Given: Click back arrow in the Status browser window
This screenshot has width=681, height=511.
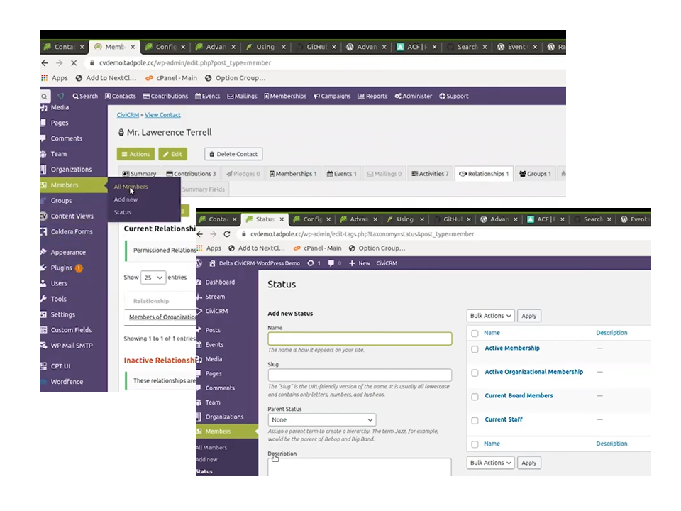Looking at the screenshot, I should 200,234.
